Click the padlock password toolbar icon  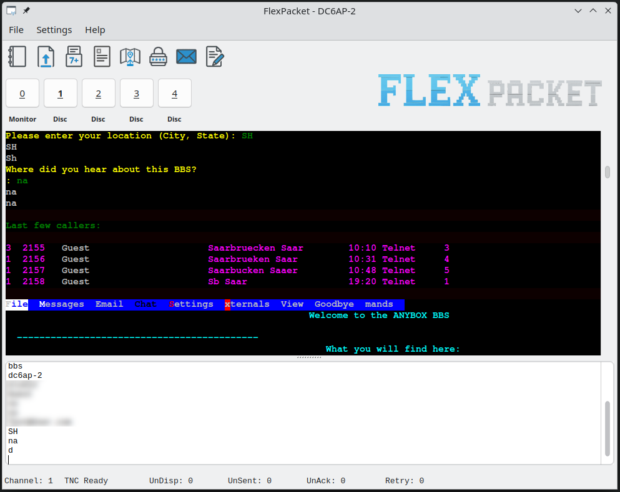pos(158,57)
